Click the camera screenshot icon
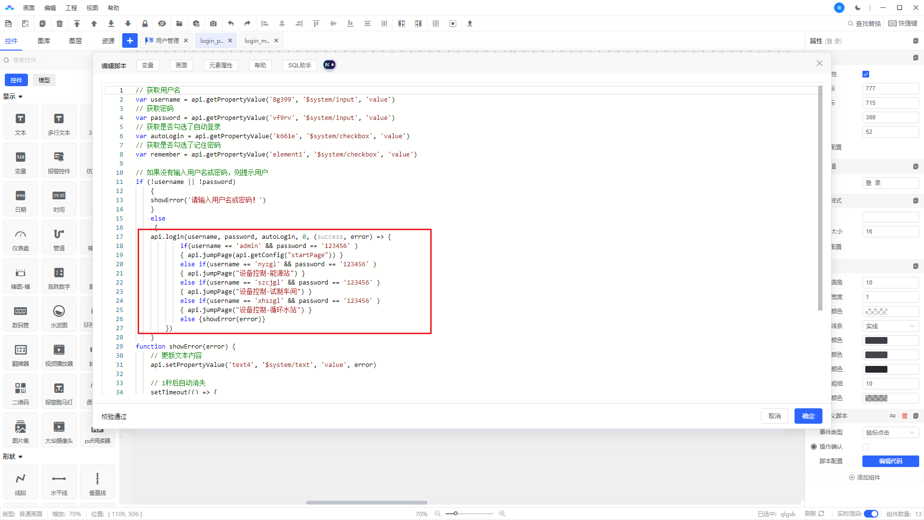The height and width of the screenshot is (520, 924). 213,24
